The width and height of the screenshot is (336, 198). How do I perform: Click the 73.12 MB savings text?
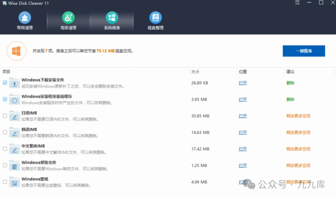(x=105, y=51)
